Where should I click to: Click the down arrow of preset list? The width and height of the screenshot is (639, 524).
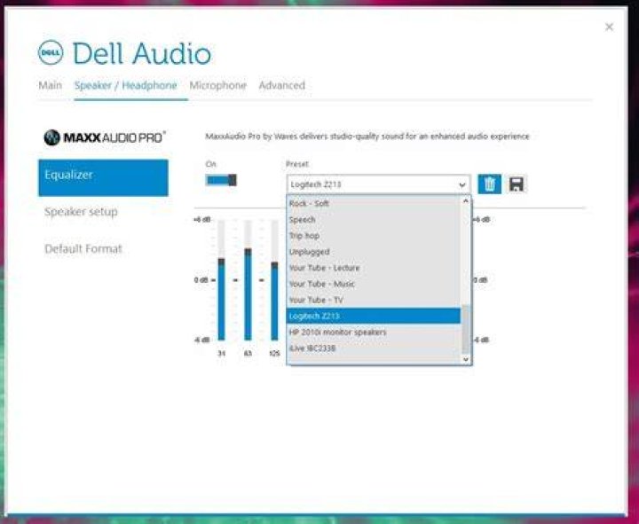click(x=466, y=359)
